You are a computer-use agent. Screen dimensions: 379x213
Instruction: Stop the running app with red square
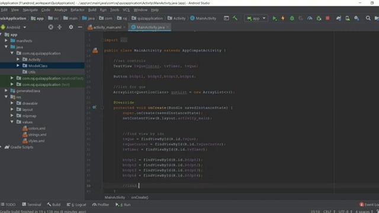tap(327, 18)
